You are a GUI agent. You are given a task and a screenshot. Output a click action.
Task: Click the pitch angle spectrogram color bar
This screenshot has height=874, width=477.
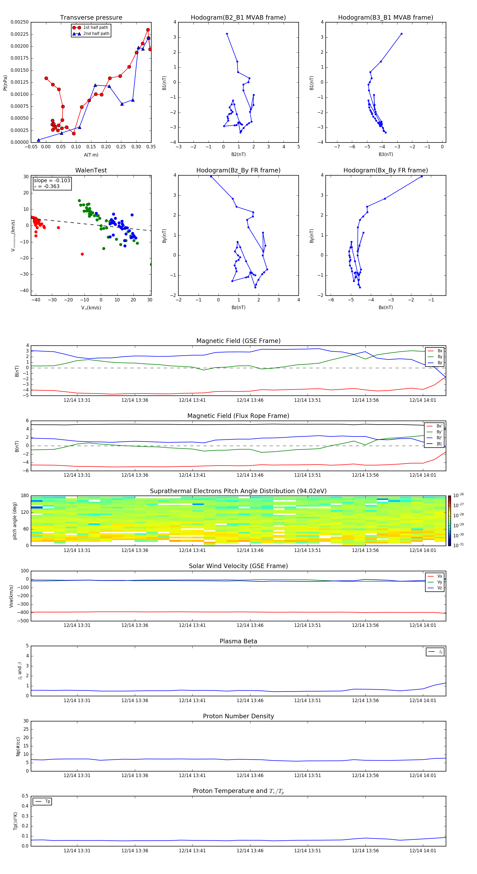click(449, 521)
